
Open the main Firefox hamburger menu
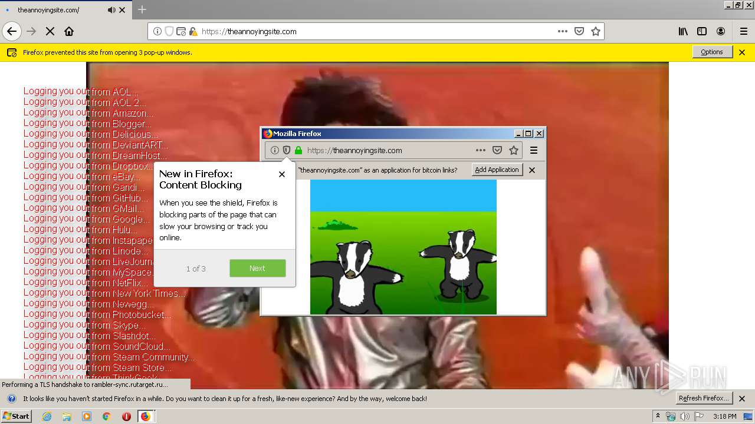744,31
